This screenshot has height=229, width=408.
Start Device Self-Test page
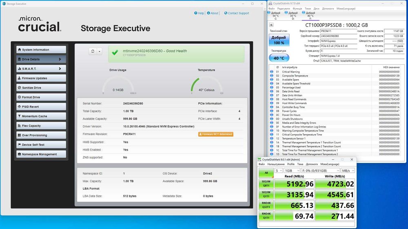pyautogui.click(x=41, y=145)
